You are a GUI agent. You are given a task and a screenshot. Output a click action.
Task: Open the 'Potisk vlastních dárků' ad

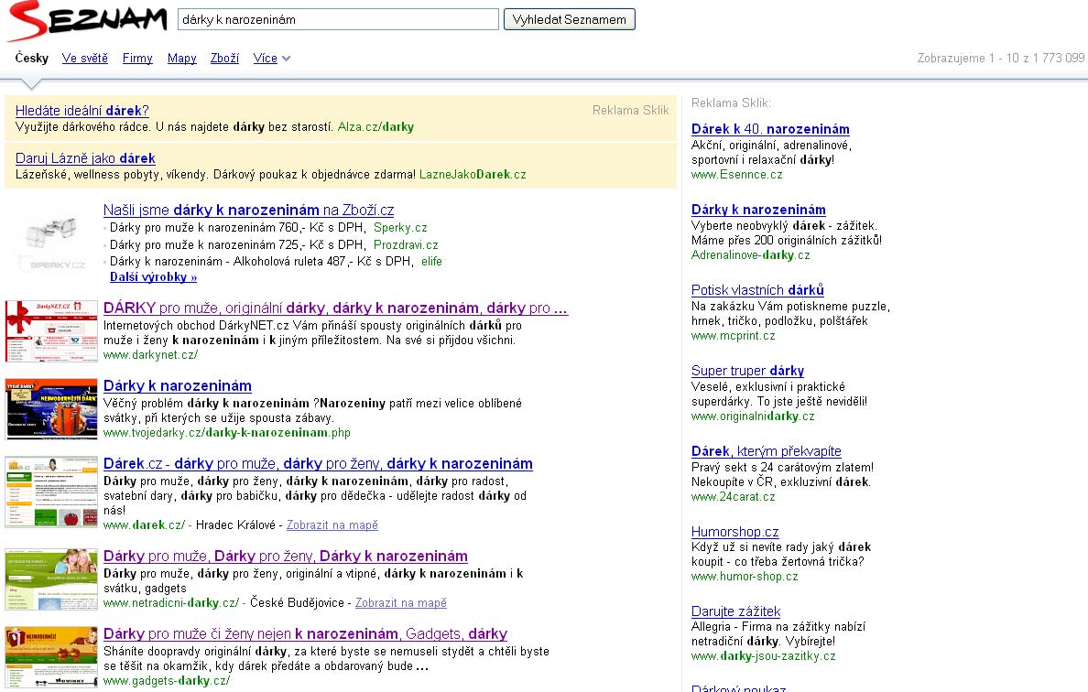point(757,290)
